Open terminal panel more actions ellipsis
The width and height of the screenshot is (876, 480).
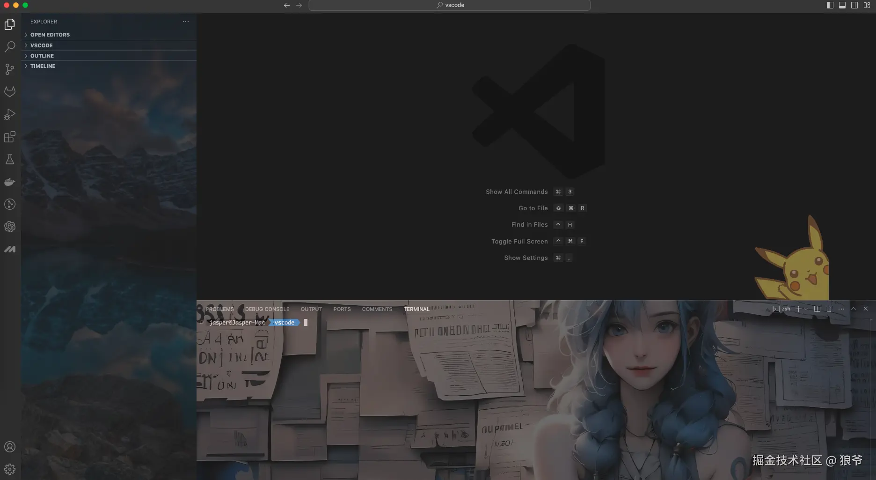[x=841, y=309]
